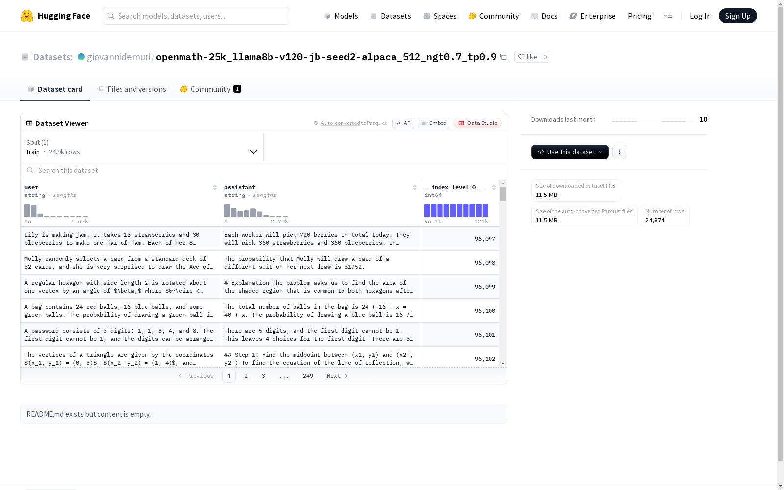This screenshot has width=784, height=490.
Task: Click the assistant column length histogram
Action: pyautogui.click(x=256, y=210)
